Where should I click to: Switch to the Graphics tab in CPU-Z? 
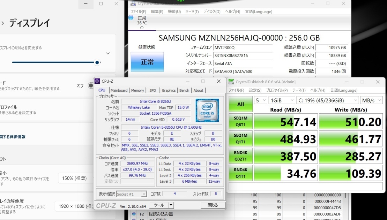pos(169,90)
